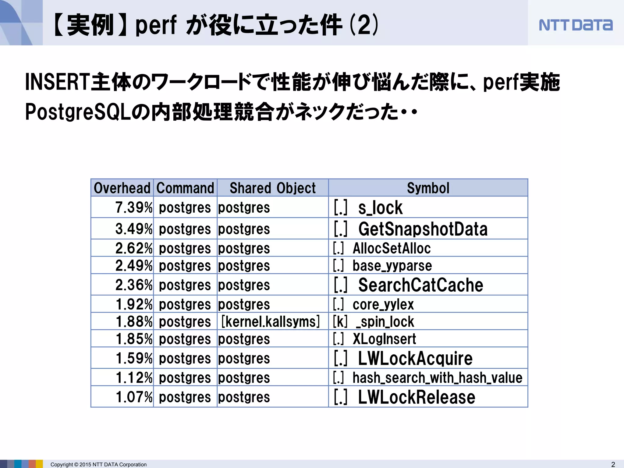
Task: Click the LWLockAcquire symbol cell
Action: 428,358
